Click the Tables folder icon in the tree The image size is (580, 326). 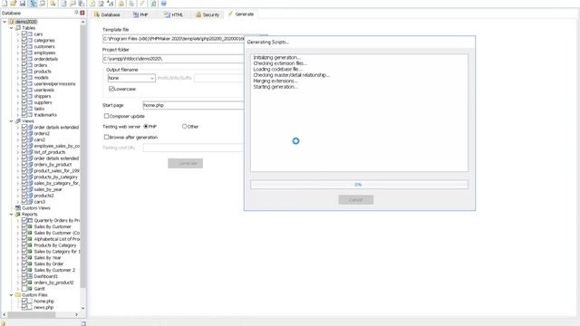[x=18, y=28]
